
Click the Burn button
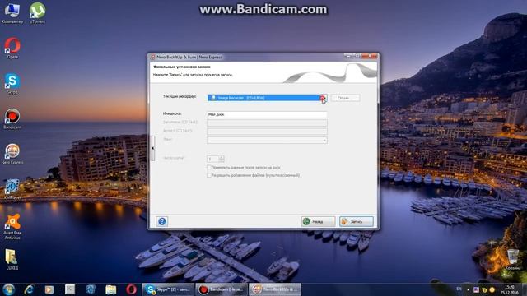[357, 221]
